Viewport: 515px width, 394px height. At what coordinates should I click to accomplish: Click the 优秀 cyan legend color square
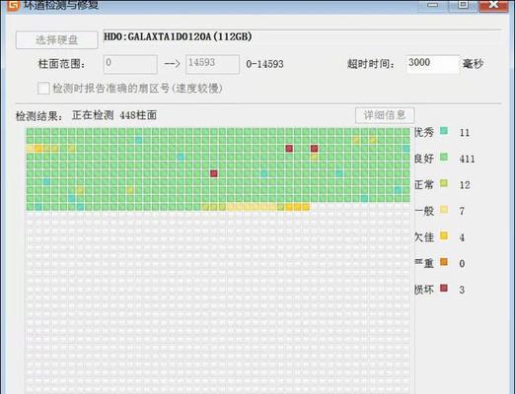coord(444,131)
